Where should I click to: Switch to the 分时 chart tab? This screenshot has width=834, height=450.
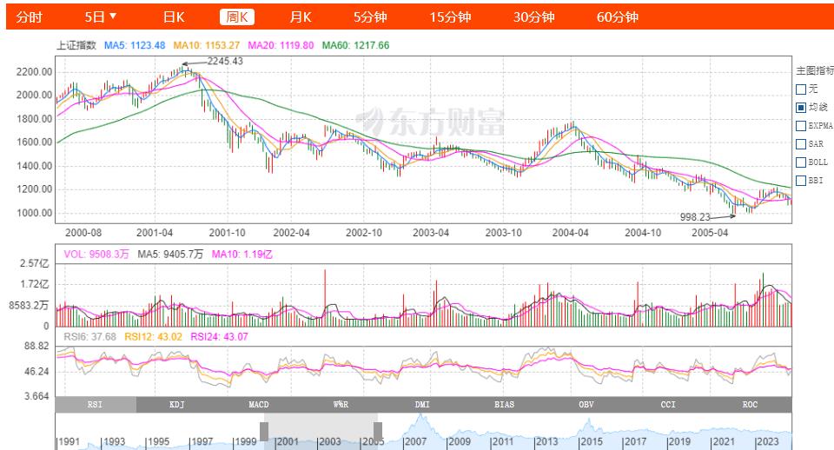coord(29,17)
